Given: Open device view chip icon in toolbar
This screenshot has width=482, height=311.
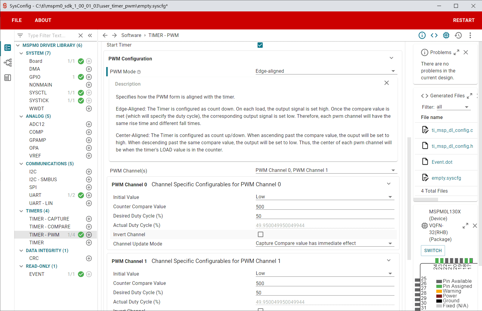Looking at the screenshot, I should point(446,35).
